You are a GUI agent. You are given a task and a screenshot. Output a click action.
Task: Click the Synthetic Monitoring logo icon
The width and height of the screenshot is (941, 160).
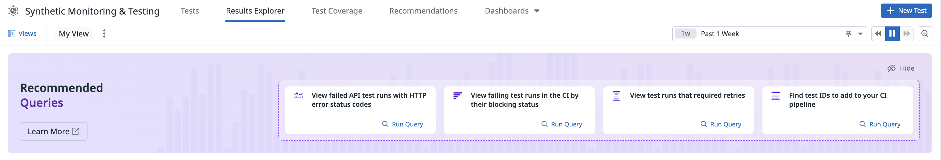14,11
